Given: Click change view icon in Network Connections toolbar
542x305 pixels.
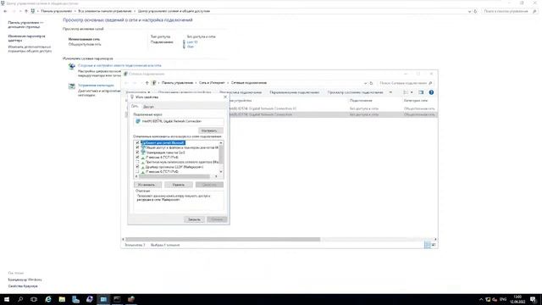Looking at the screenshot, I should click(406, 92).
